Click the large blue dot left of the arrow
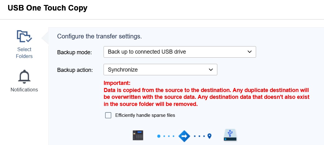 click(159, 136)
